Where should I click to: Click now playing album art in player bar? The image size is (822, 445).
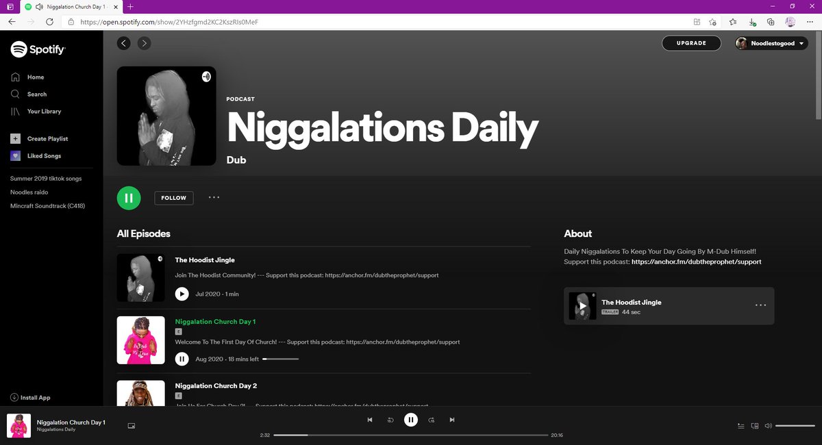(18, 426)
